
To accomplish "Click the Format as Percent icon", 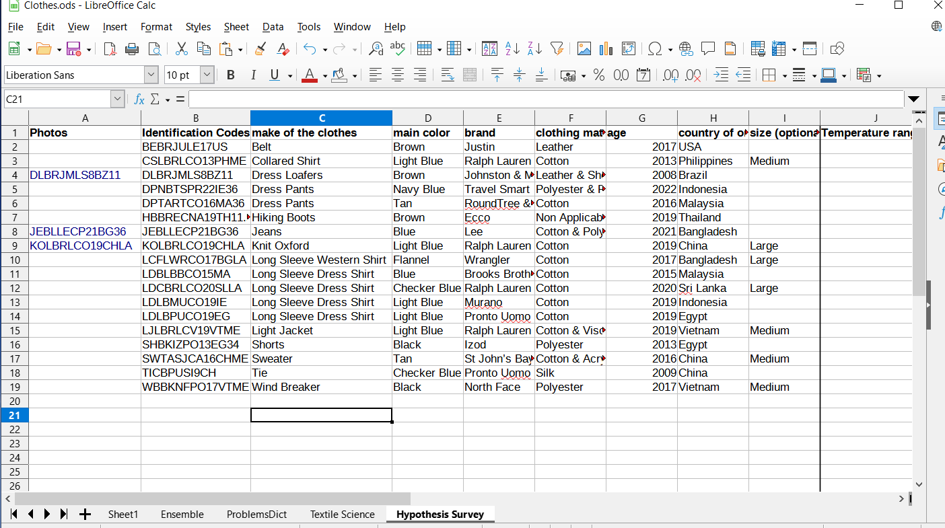I will [599, 75].
